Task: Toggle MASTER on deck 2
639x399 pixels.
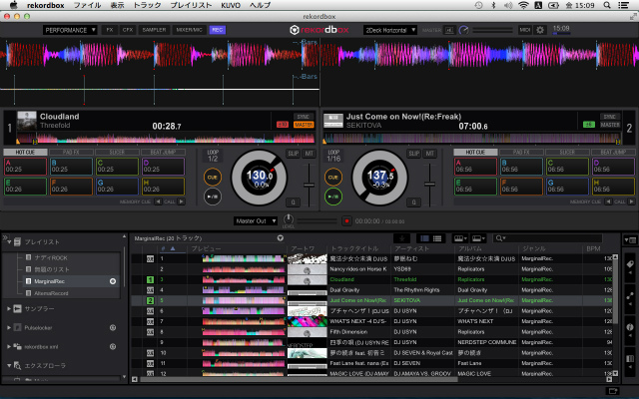Action: tap(610, 125)
